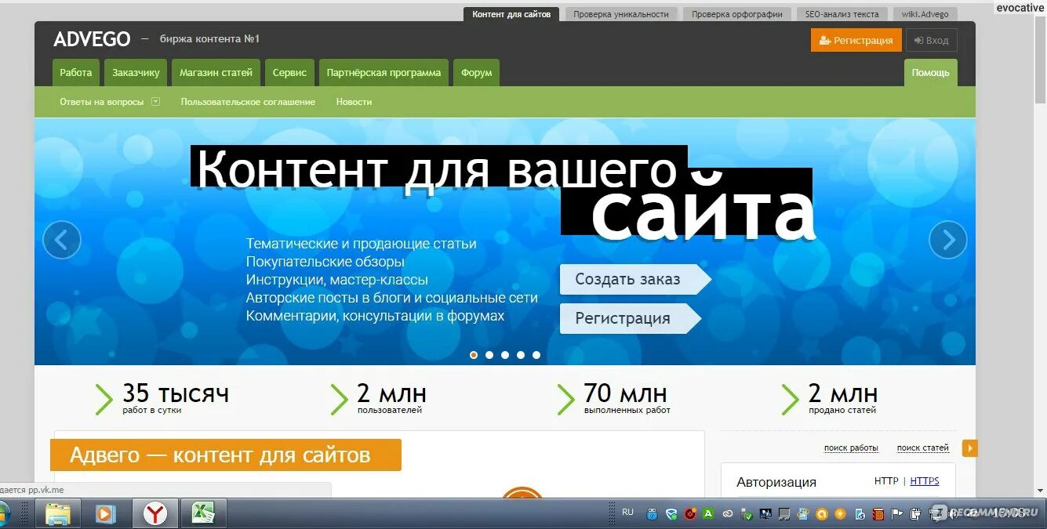
Task: Click the RU language indicator in tray
Action: click(x=627, y=512)
